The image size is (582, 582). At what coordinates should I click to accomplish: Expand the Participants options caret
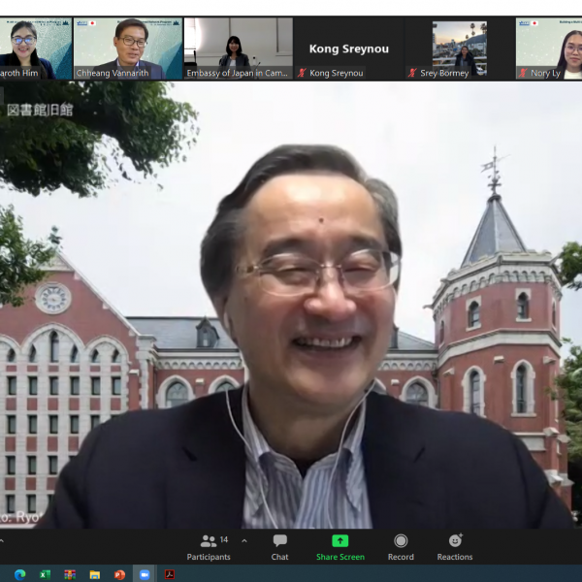point(244,540)
